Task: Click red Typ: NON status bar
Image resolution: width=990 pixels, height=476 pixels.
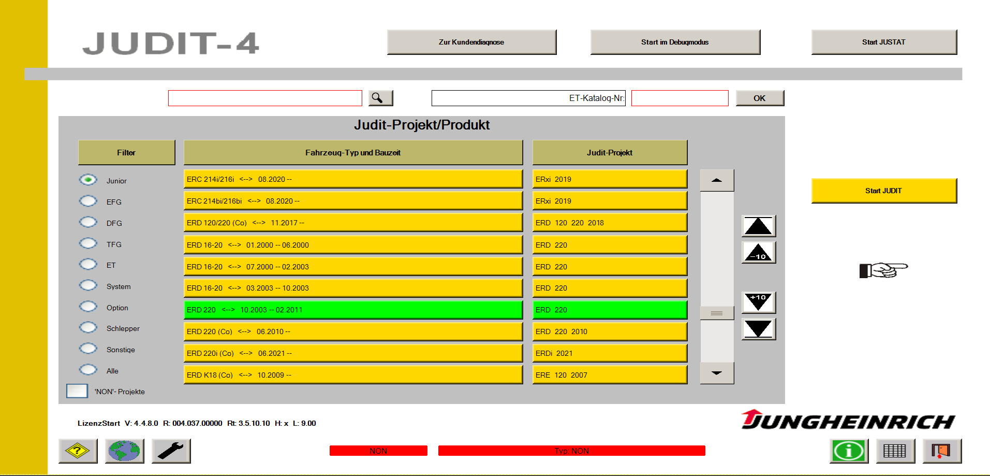Action: tap(572, 451)
